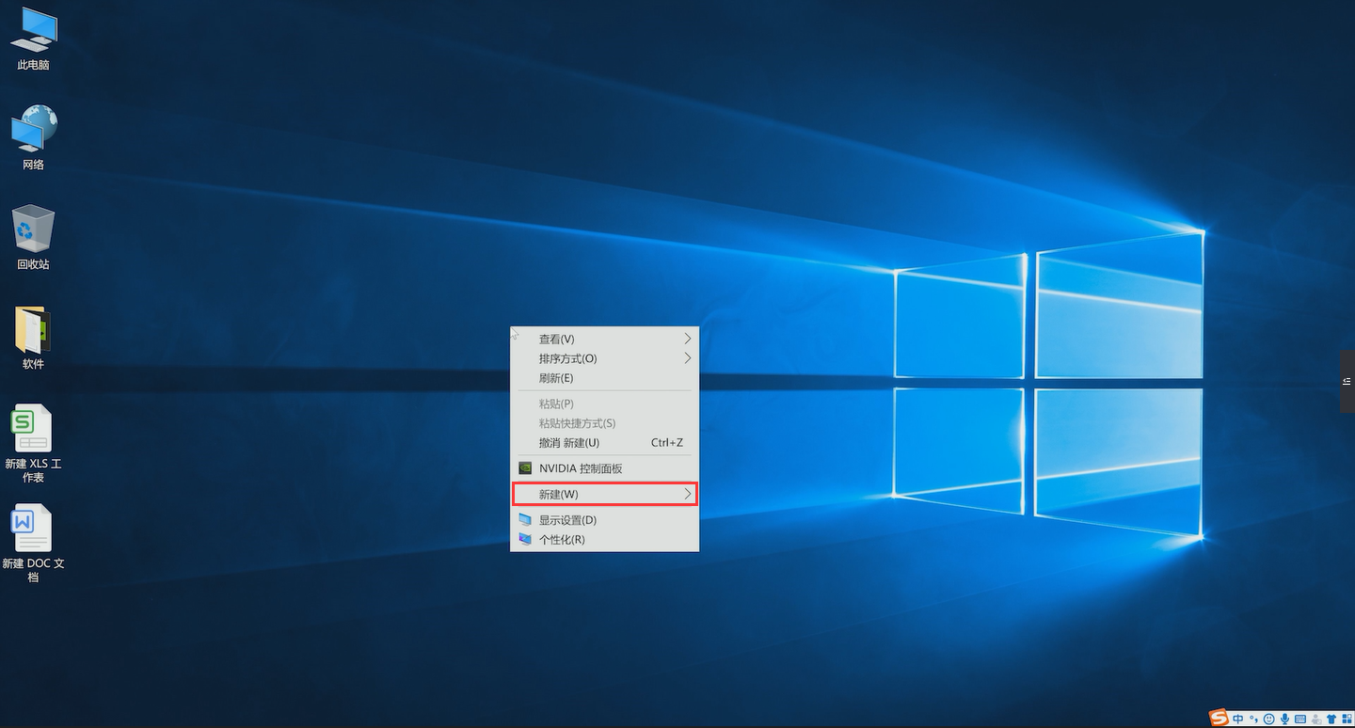The width and height of the screenshot is (1355, 728).
Task: Open the Sogou skin shirt icon
Action: 1331,719
